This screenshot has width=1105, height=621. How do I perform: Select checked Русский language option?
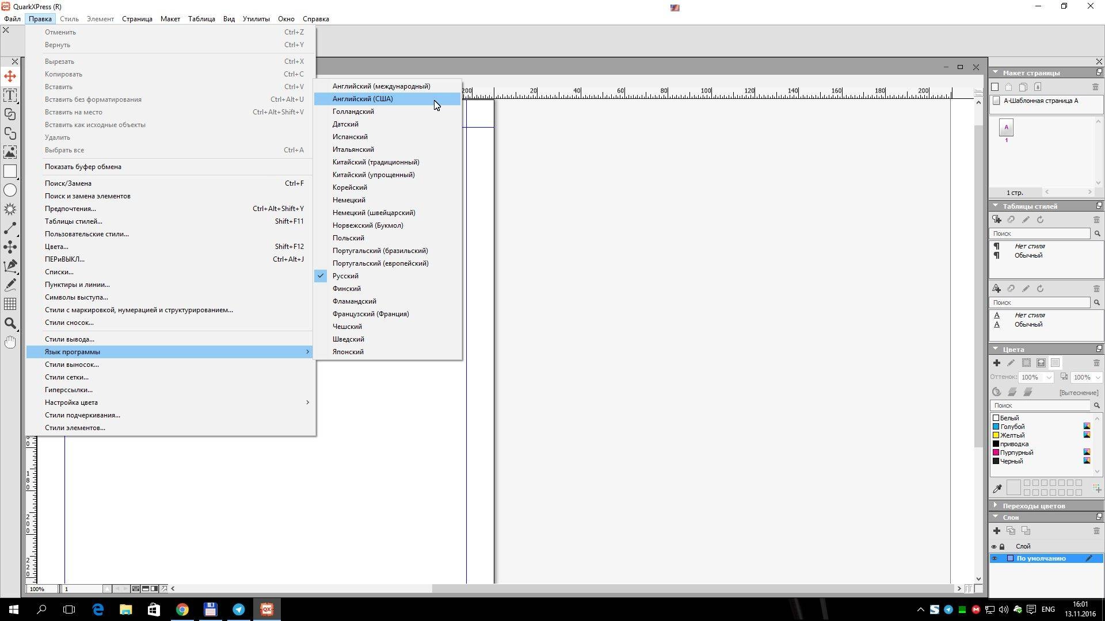pyautogui.click(x=387, y=276)
